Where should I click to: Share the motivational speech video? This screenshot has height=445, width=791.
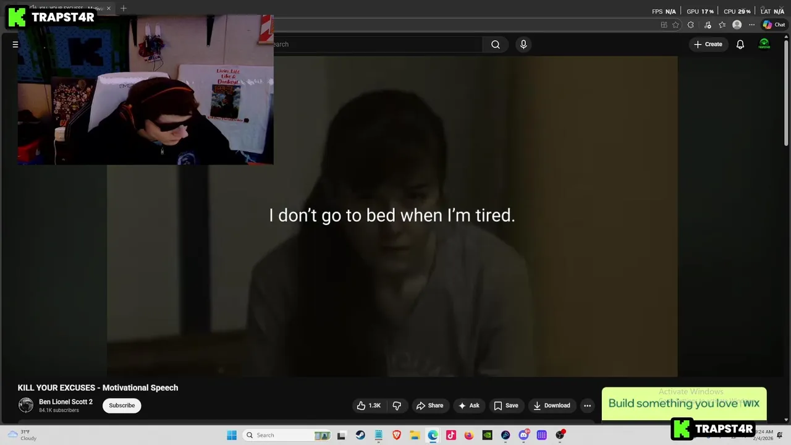[429, 405]
